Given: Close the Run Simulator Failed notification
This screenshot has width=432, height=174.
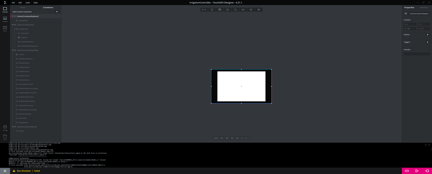Looking at the screenshot, I should pyautogui.click(x=5, y=171).
